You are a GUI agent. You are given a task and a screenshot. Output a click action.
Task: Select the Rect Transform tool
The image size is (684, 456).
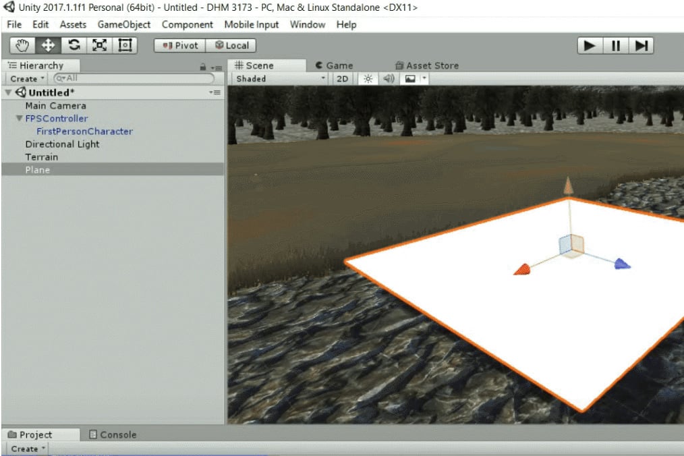[125, 45]
